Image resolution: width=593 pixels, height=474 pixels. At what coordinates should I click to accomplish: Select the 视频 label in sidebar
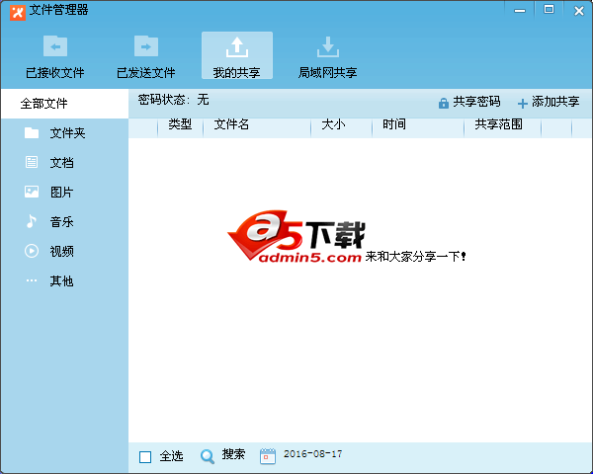pyautogui.click(x=61, y=251)
